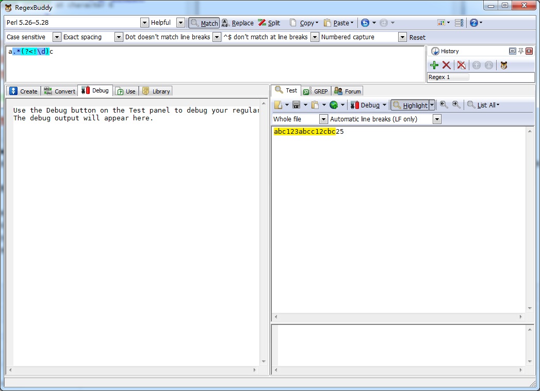Click the next match magnifier icon
This screenshot has height=391, width=540.
456,105
